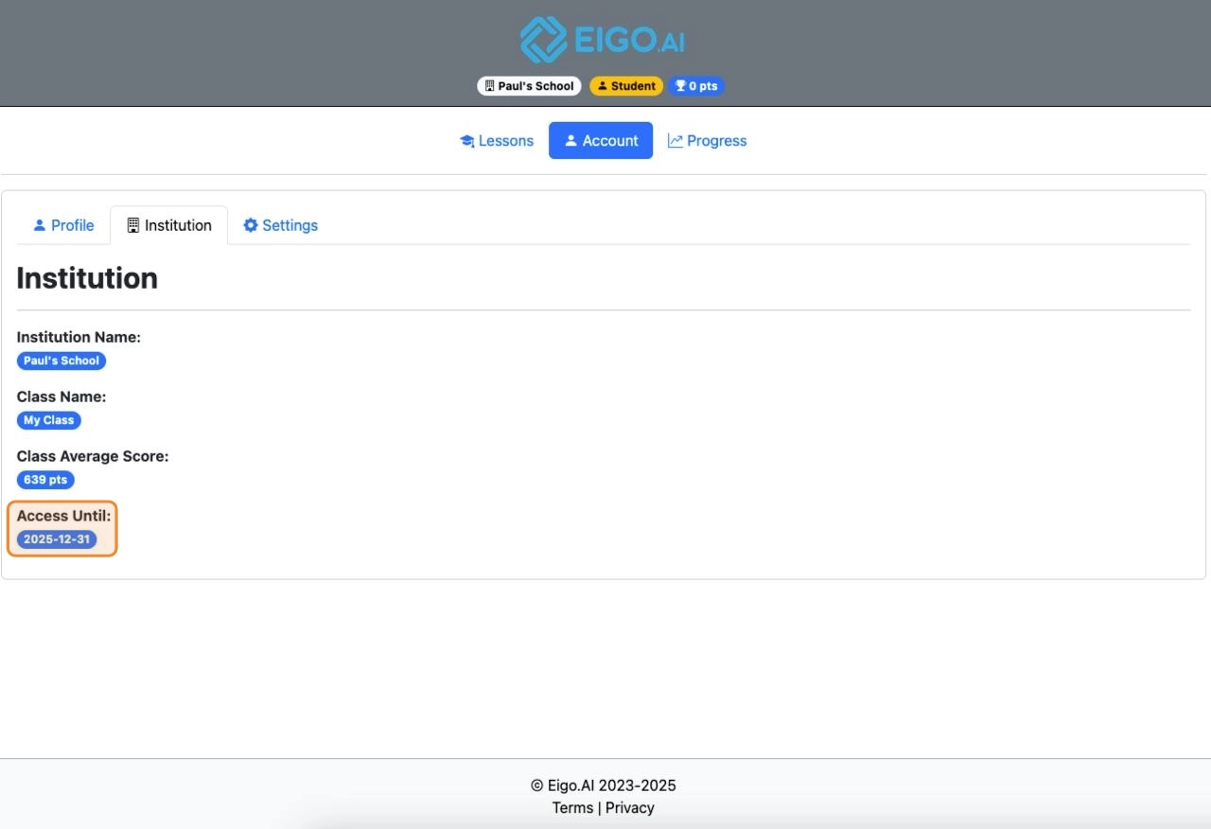Click the Class Name label
1211x829 pixels.
(61, 397)
